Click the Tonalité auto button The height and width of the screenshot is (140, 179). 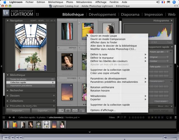click(157, 81)
